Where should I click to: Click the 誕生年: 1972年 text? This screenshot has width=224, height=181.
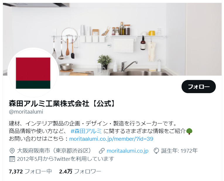point(179,151)
